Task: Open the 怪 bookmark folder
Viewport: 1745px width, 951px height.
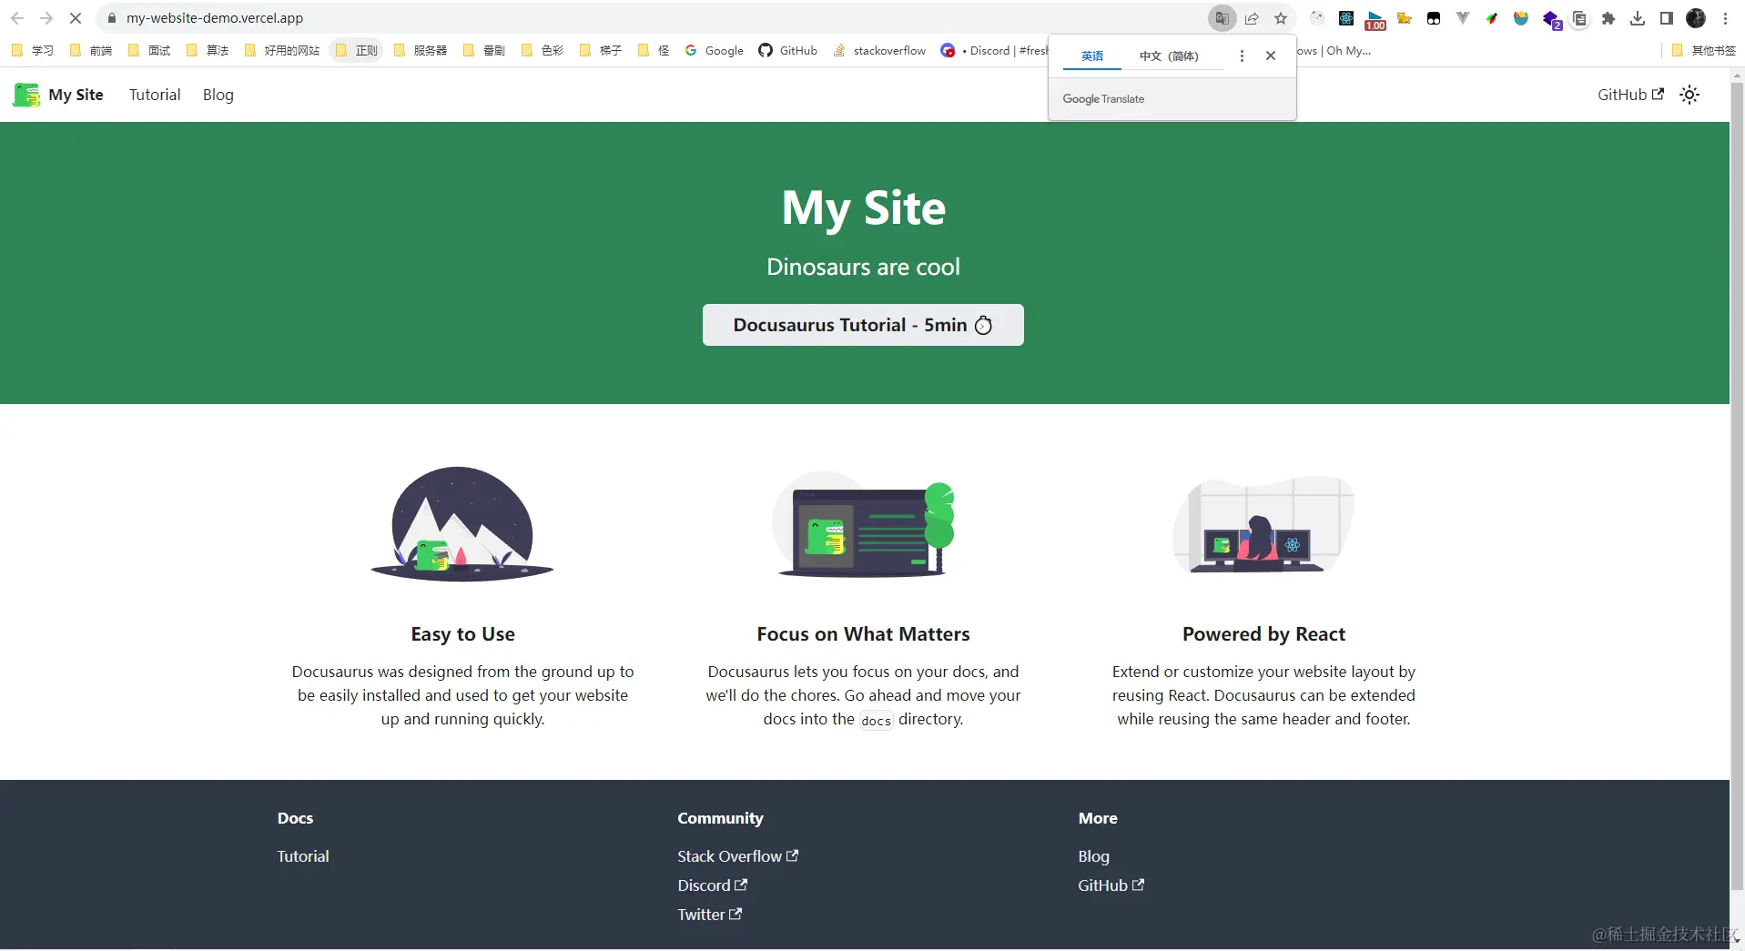Action: 654,51
